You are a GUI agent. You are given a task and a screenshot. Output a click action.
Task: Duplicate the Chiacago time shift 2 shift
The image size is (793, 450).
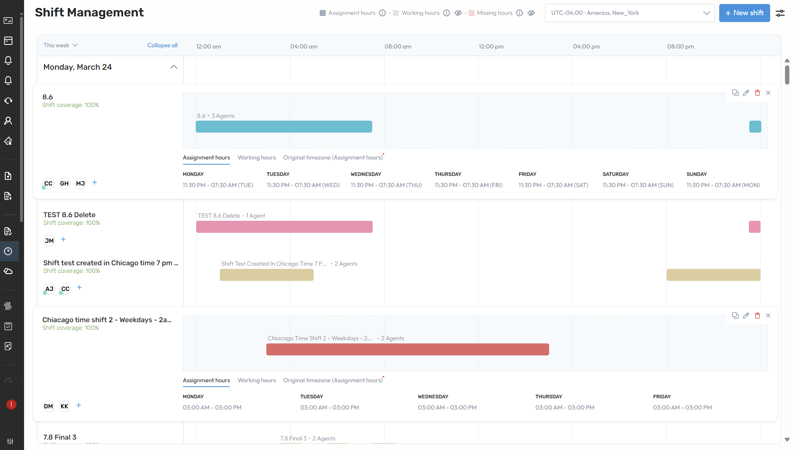click(735, 316)
